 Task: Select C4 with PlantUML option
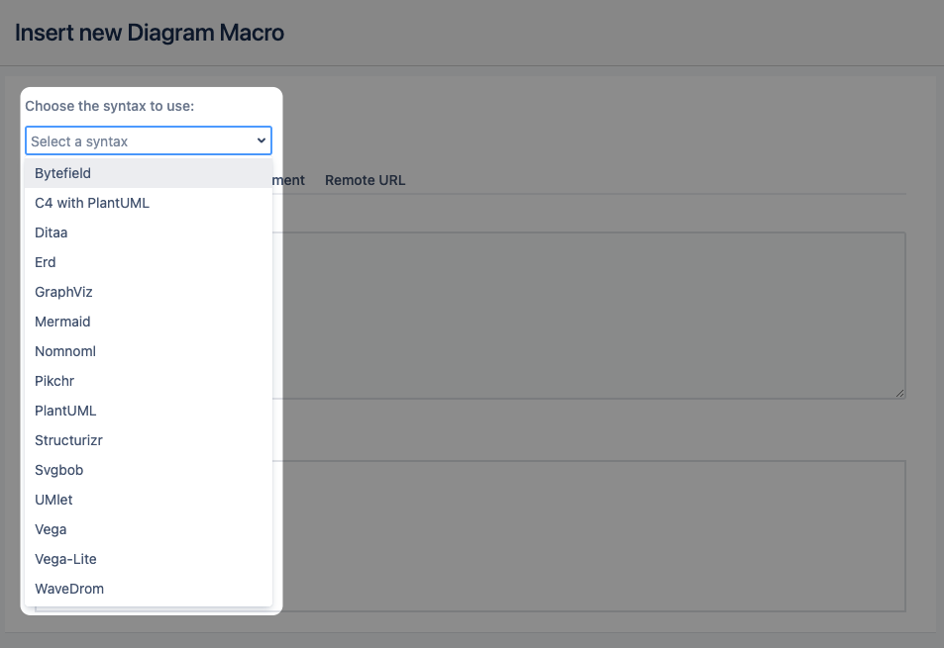pyautogui.click(x=149, y=203)
